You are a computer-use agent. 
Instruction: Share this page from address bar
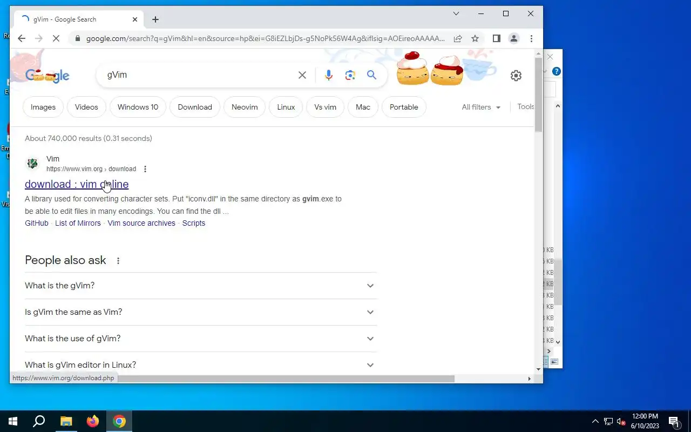click(x=458, y=38)
